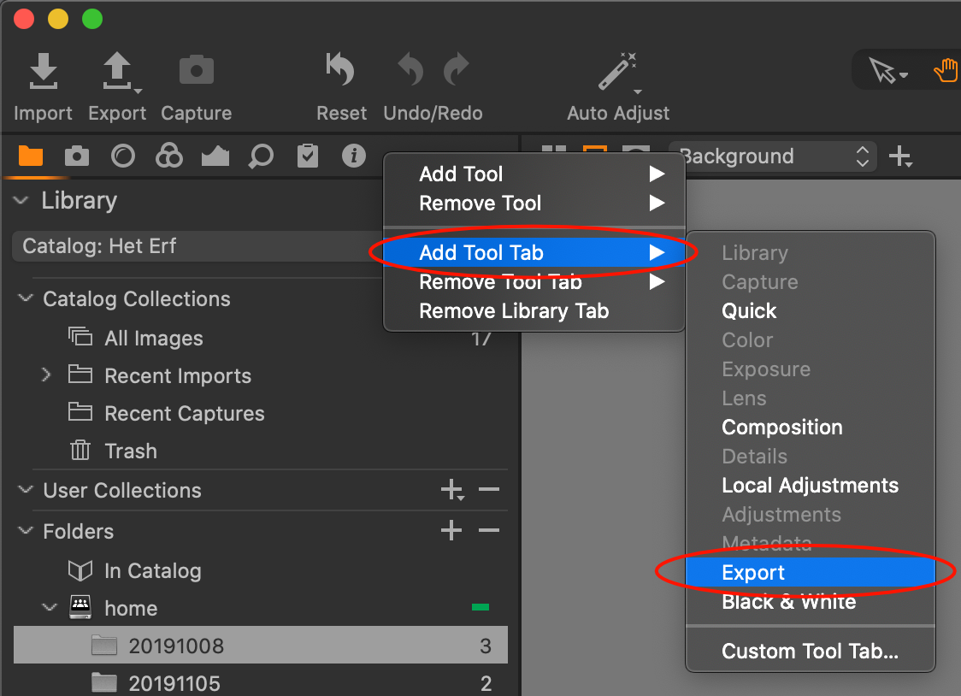Select the orange Pan hand tool
Image resolution: width=961 pixels, height=696 pixels.
(946, 70)
